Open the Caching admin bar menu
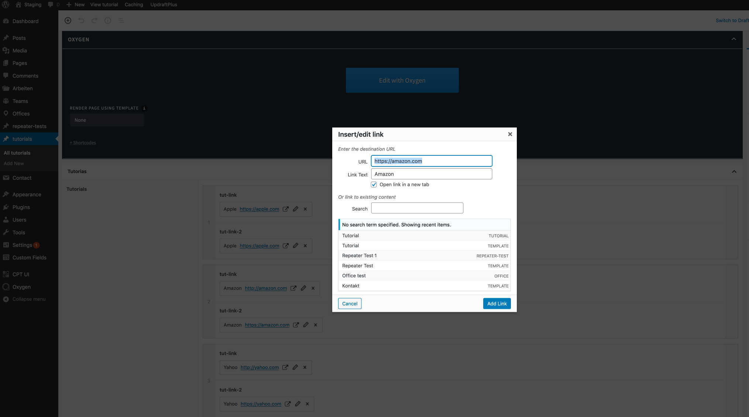The image size is (749, 417). 134,5
